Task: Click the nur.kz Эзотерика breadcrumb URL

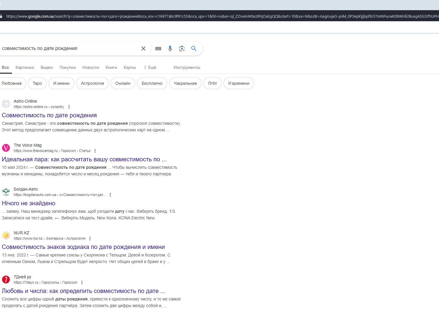Action: (x=50, y=239)
